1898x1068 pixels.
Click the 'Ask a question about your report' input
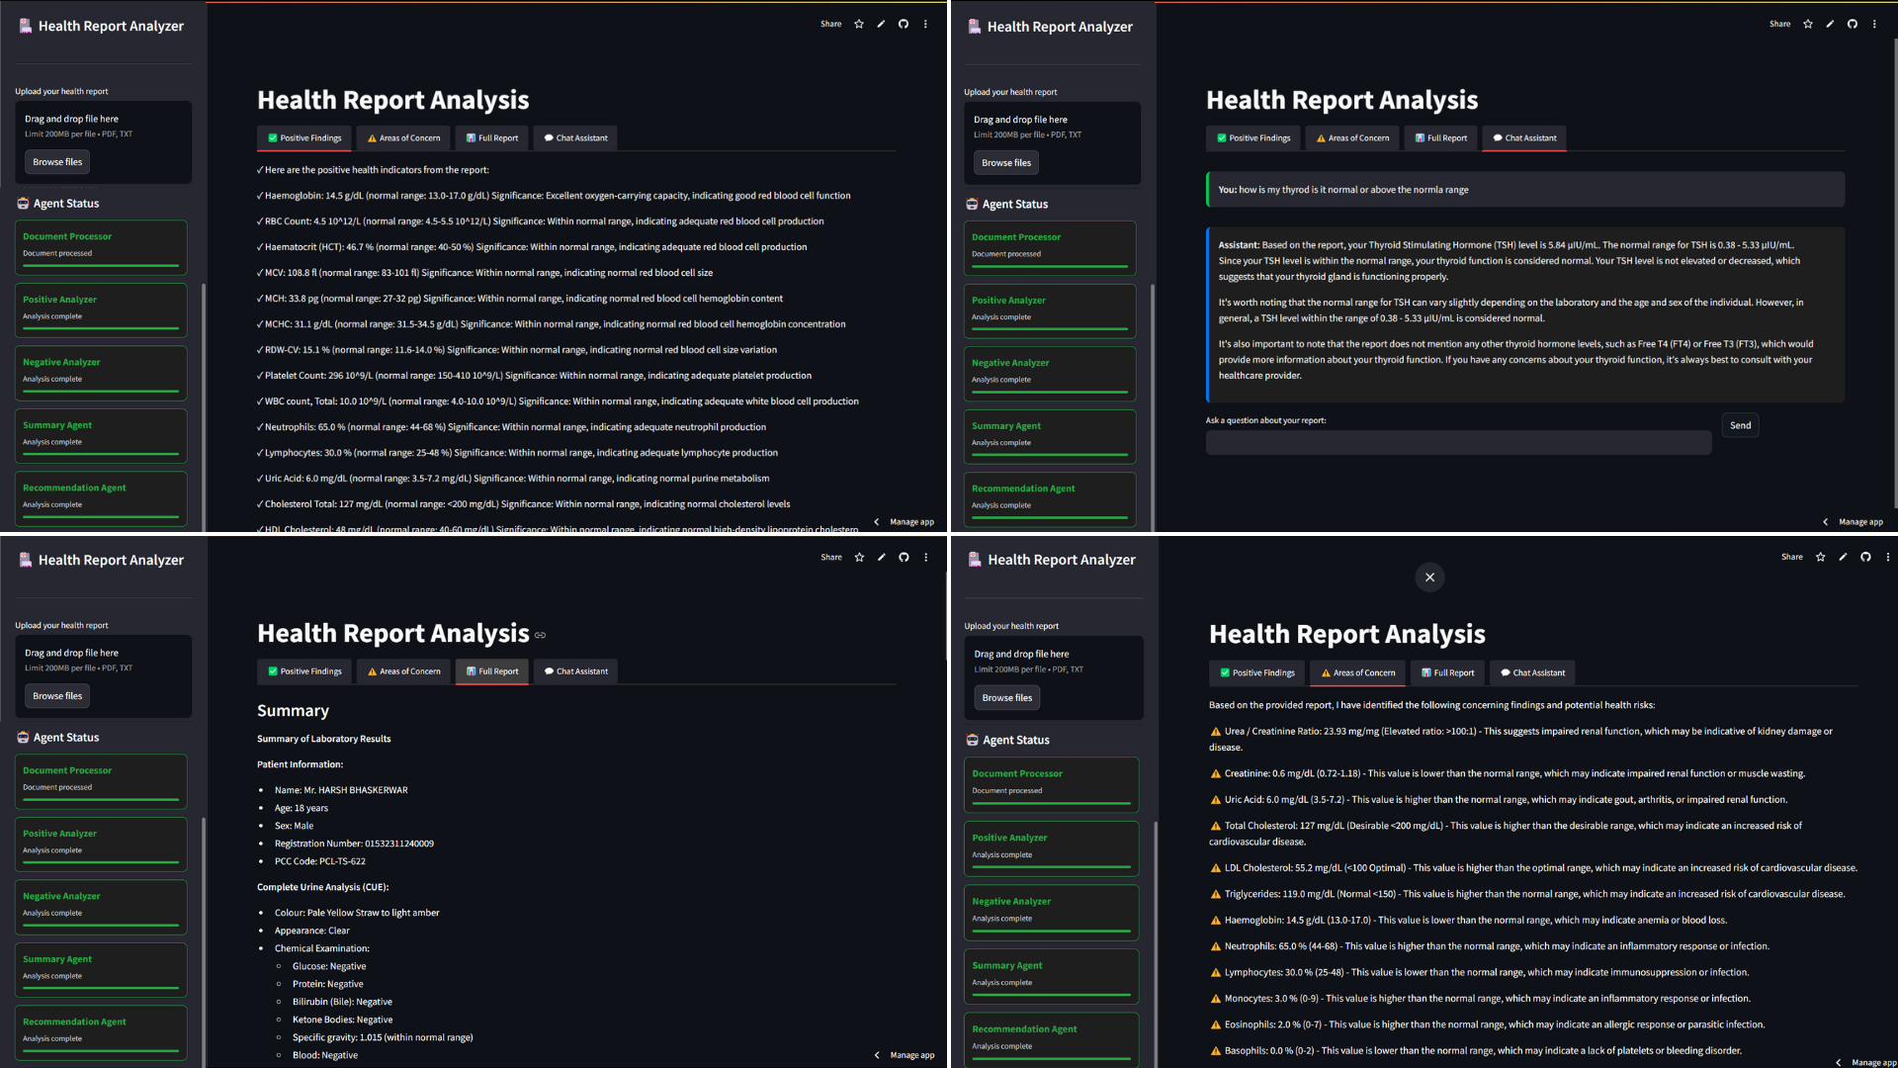1458,443
